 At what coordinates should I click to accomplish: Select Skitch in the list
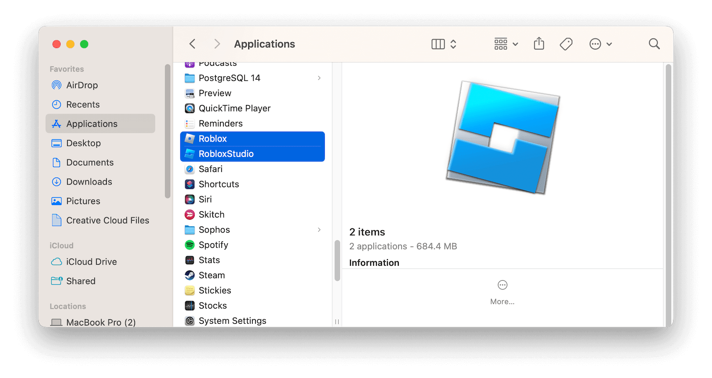click(252, 214)
